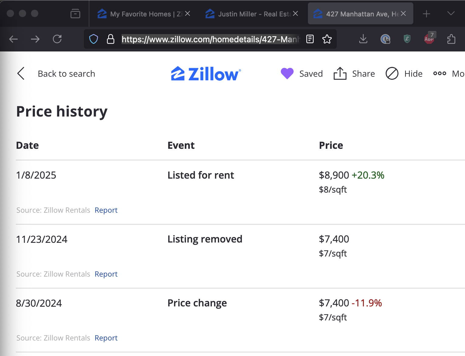This screenshot has width=465, height=356.
Task: Open the Adblock Plus extension
Action: [x=429, y=39]
